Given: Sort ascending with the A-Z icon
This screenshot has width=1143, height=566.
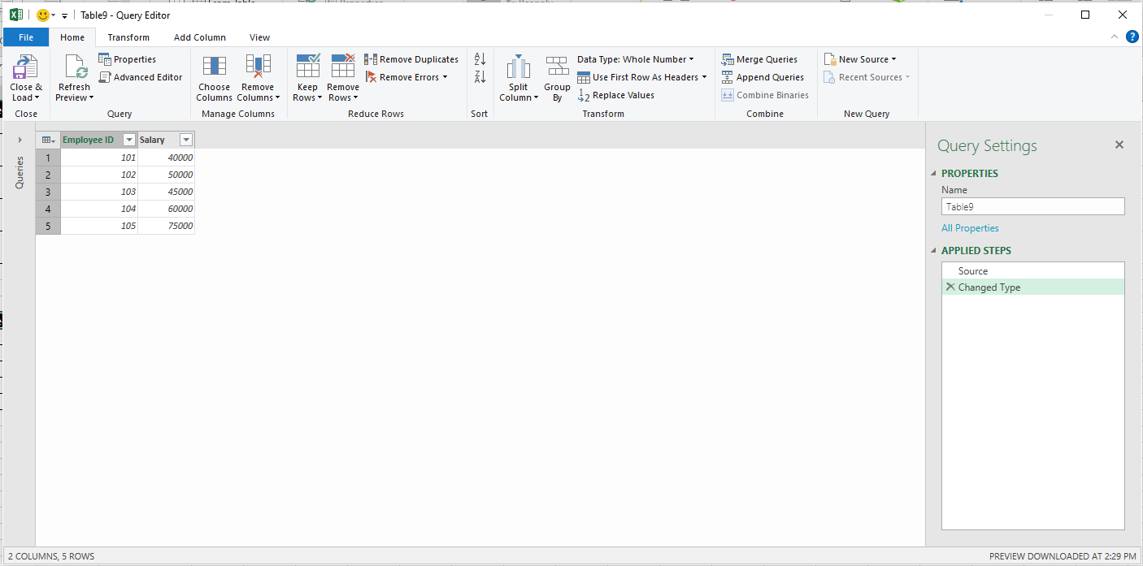Looking at the screenshot, I should pyautogui.click(x=480, y=59).
